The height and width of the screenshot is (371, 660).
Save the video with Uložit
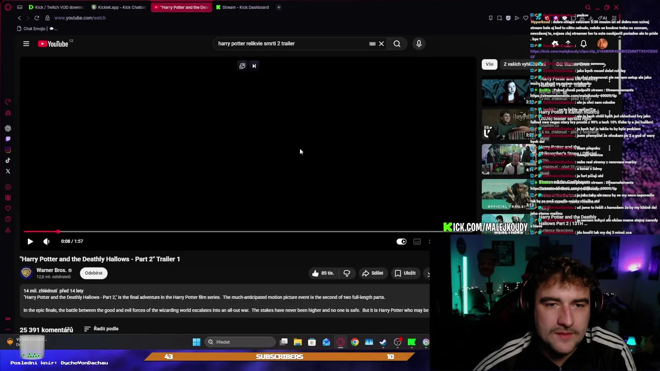point(405,273)
